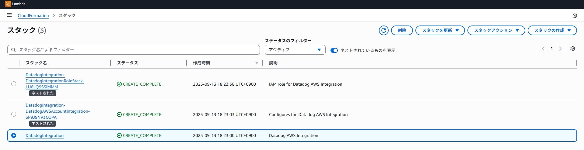The image size is (584, 150).
Task: Click the timestamp 2025-09-13 18:23:03
Action: pyautogui.click(x=224, y=114)
